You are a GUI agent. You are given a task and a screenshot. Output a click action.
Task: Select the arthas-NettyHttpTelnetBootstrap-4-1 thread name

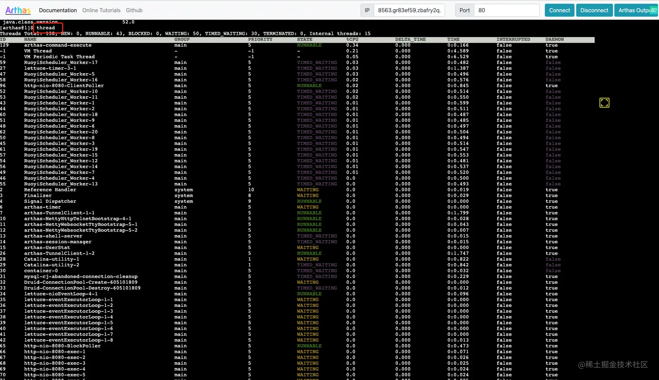click(78, 219)
